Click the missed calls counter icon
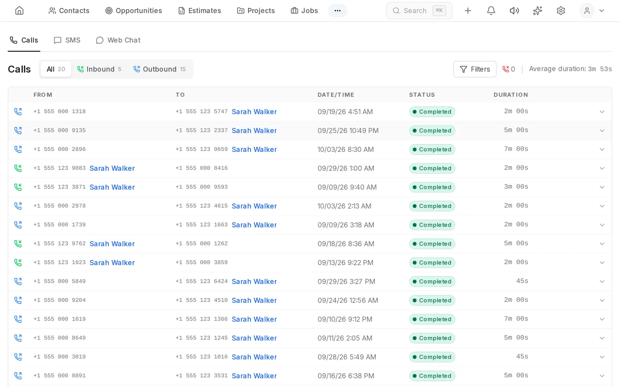Screen dimensions: 620x387 click(506, 69)
